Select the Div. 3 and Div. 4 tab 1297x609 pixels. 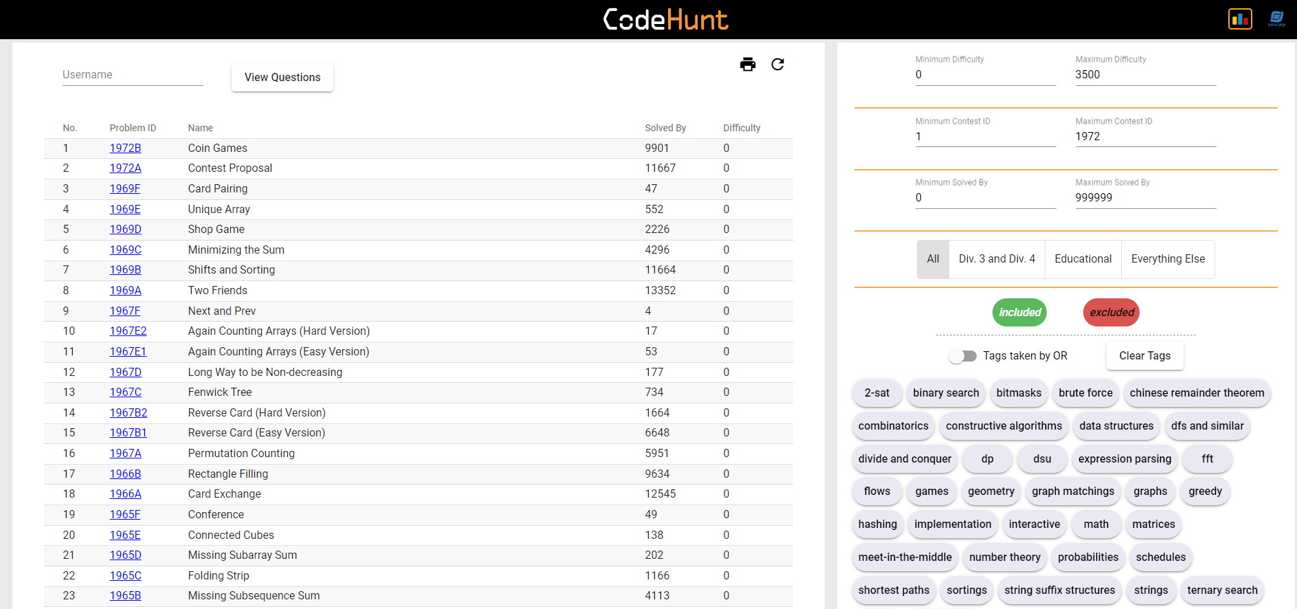[x=997, y=259]
